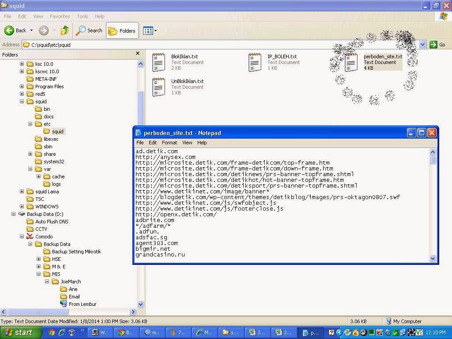Click the line adbrite.com in Notepad
This screenshot has width=452, height=339.
[155, 220]
